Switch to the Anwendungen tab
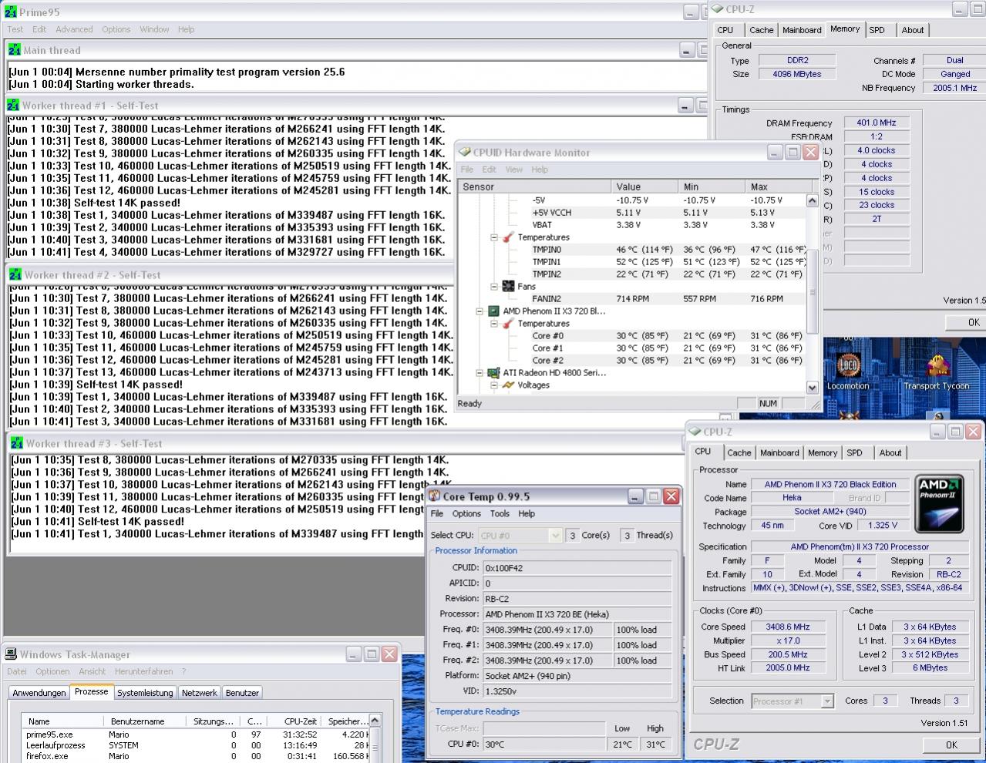The width and height of the screenshot is (986, 763). point(39,693)
